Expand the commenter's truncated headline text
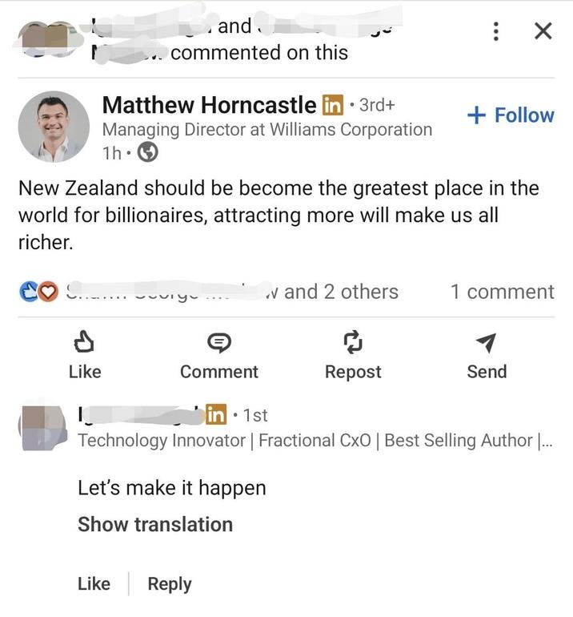Viewport: 573px width, 617px height. click(x=544, y=440)
